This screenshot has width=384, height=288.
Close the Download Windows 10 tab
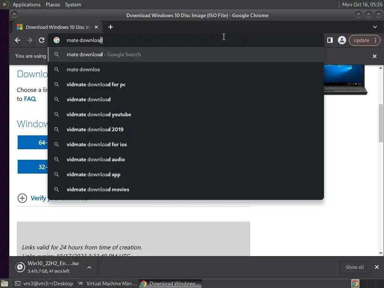(x=96, y=27)
